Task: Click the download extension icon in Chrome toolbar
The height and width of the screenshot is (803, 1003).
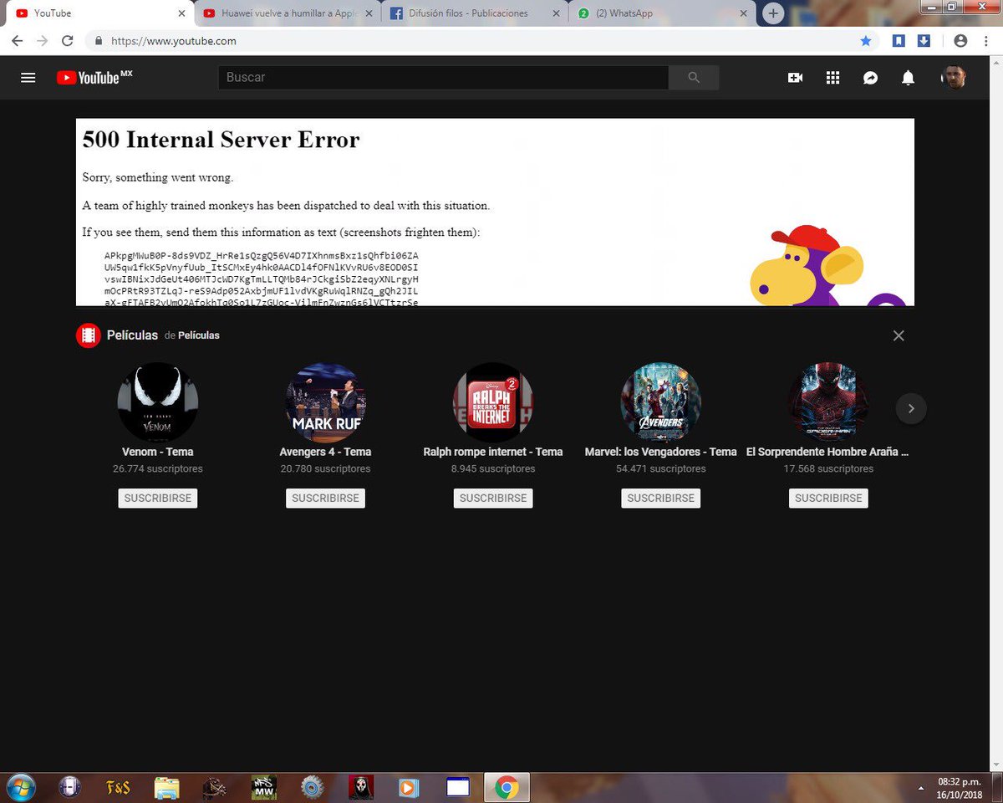Action: [x=924, y=40]
